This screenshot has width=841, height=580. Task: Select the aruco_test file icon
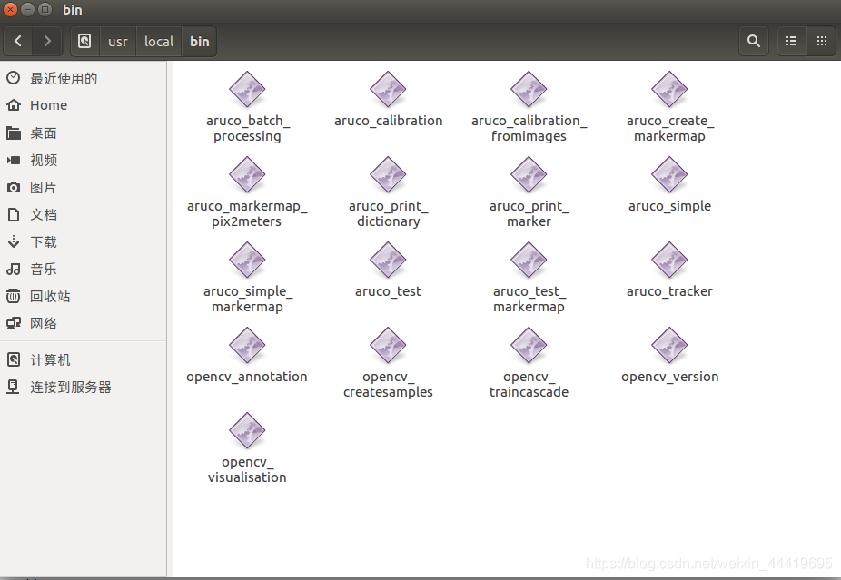[388, 260]
